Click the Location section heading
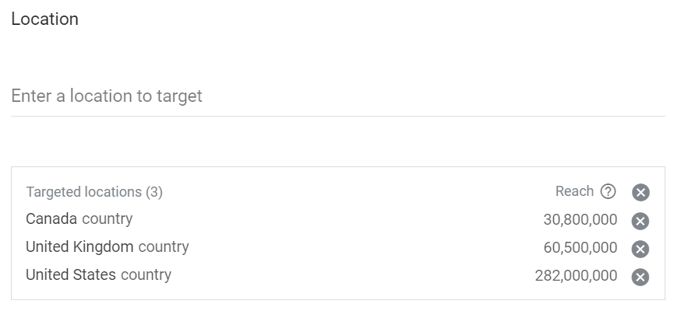674x311 pixels. (44, 19)
